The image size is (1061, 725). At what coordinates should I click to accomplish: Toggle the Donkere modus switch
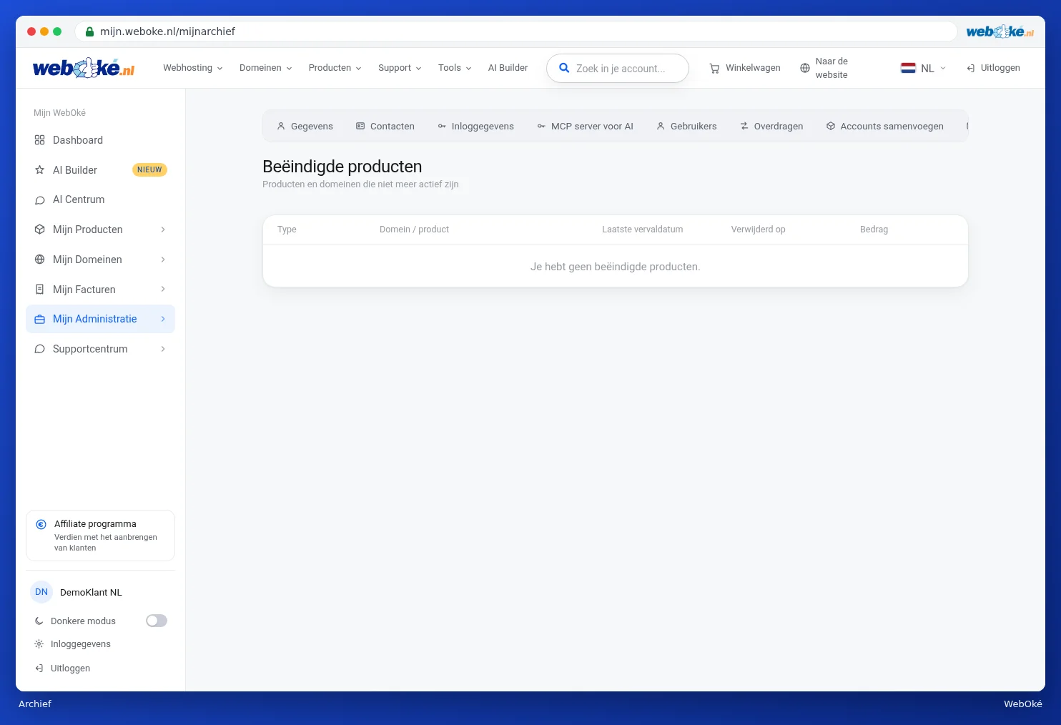157,621
